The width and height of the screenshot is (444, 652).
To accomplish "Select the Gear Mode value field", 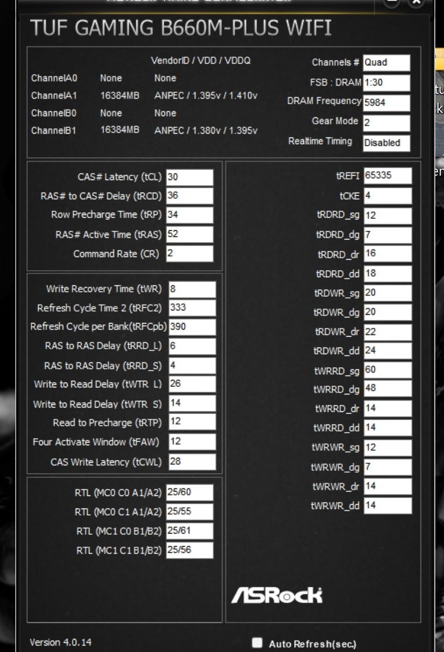I will [x=387, y=123].
